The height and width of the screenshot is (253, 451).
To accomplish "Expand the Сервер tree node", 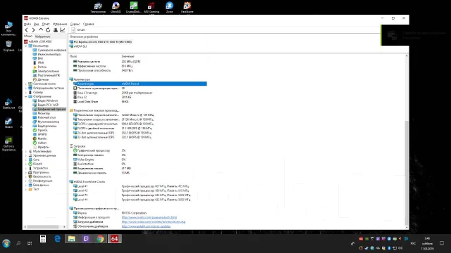I will click(x=26, y=92).
